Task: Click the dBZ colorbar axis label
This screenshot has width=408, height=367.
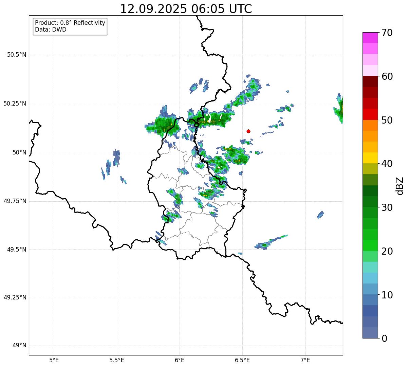Action: (x=400, y=186)
